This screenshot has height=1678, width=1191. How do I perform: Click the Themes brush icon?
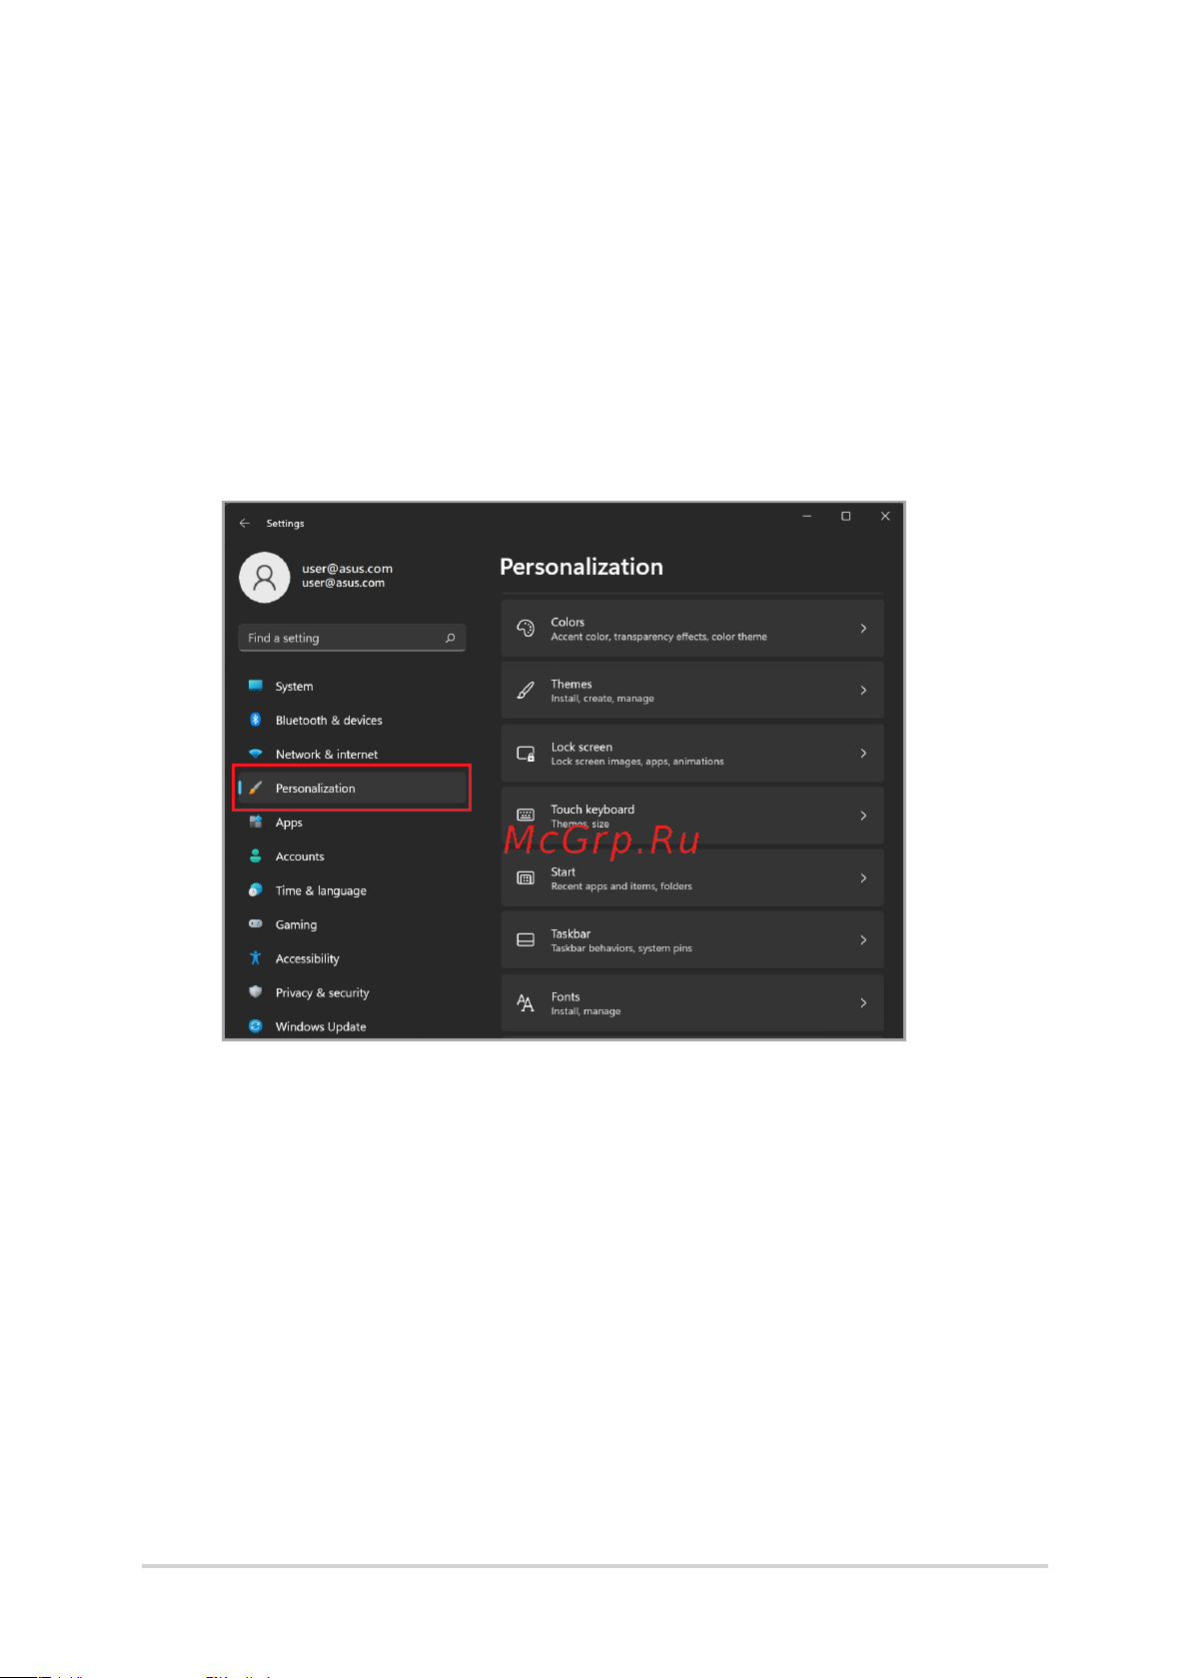[x=526, y=691]
